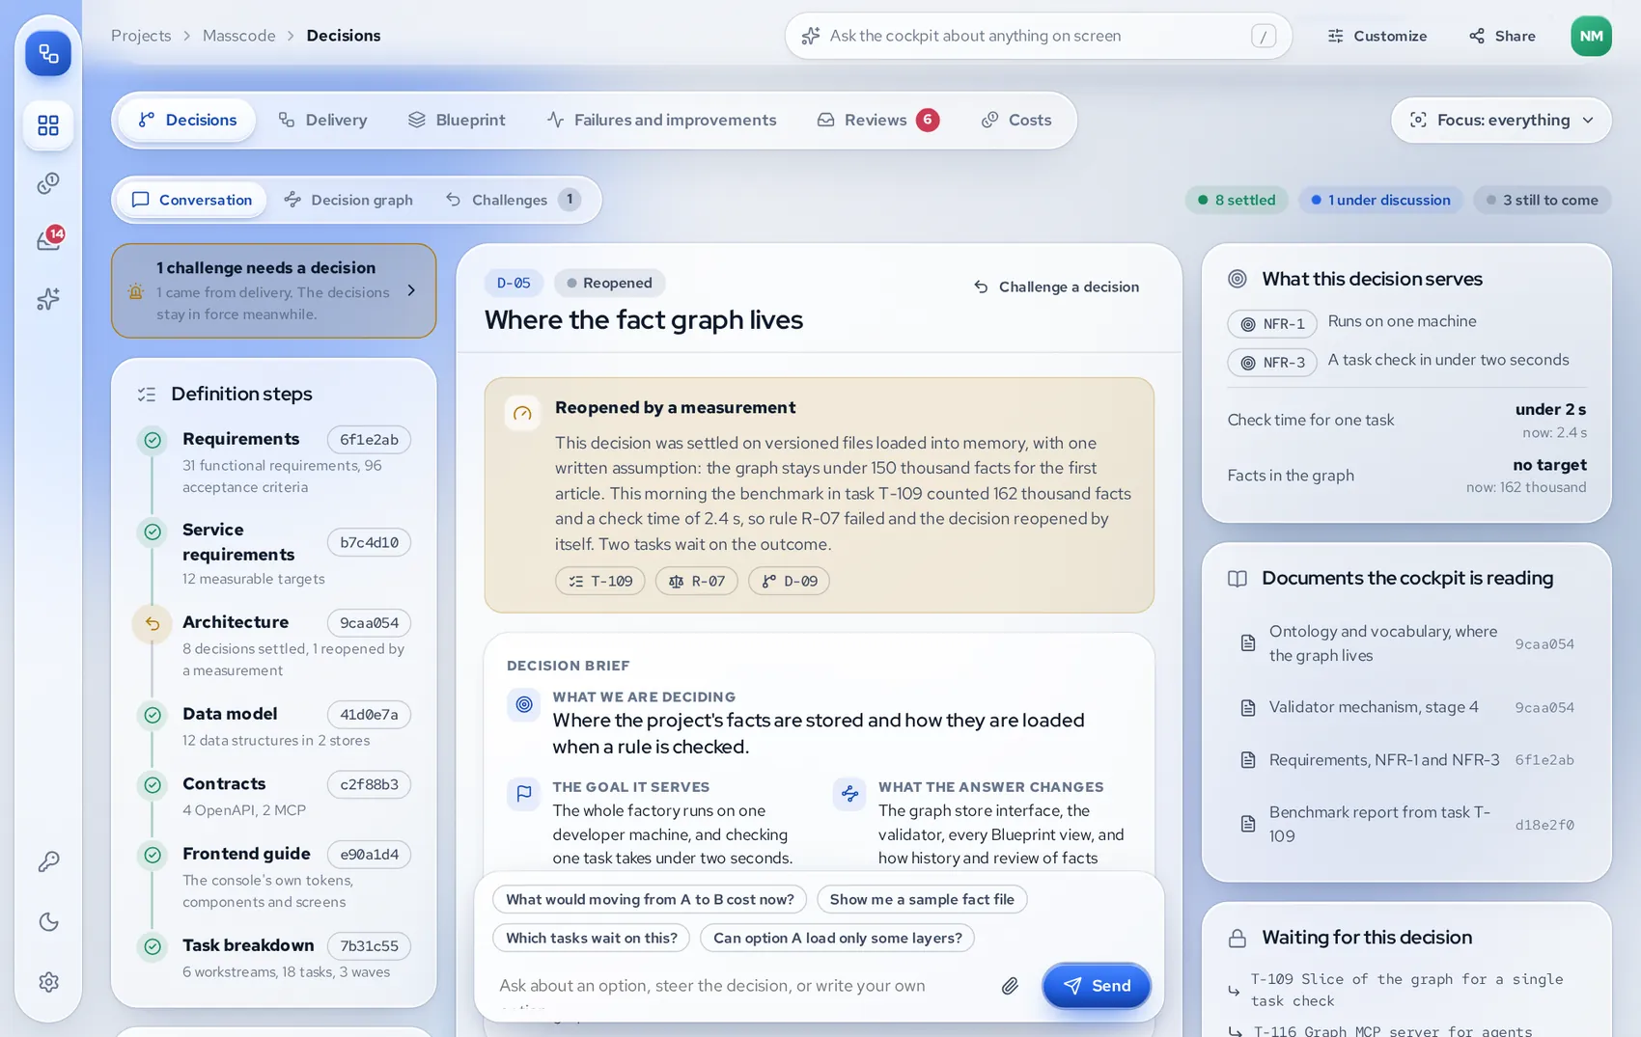This screenshot has height=1037, width=1641.
Task: Click the Customize button
Action: [1377, 36]
